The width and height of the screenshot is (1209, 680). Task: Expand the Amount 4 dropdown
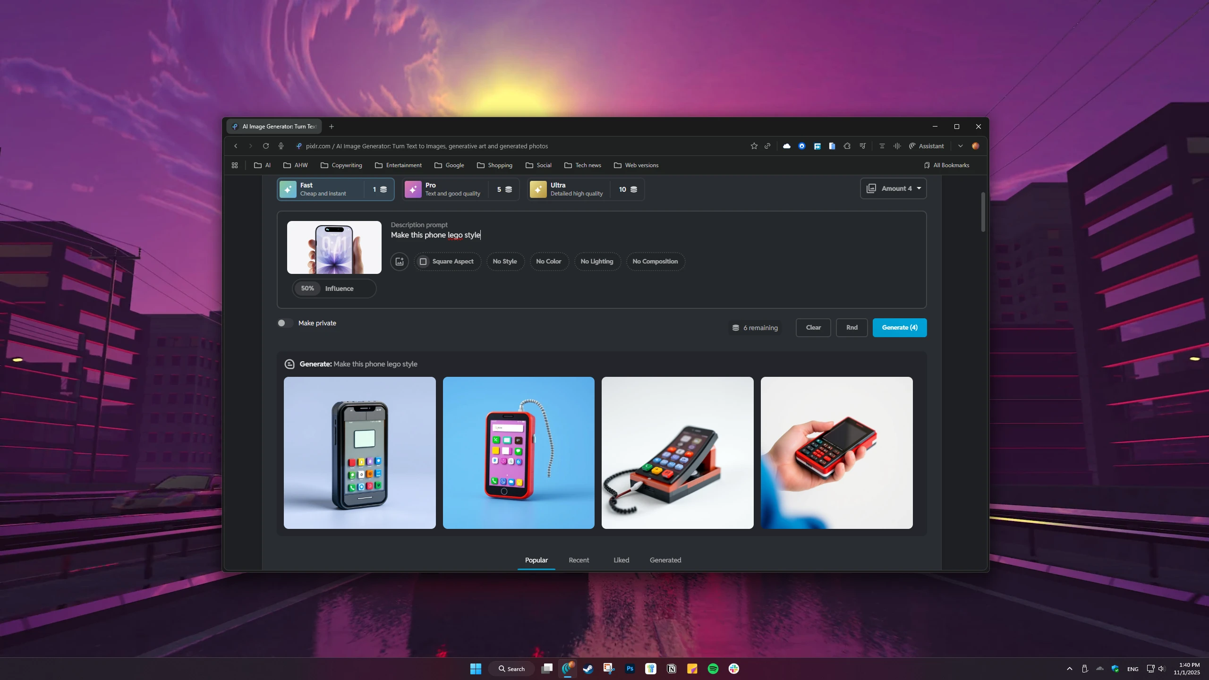pyautogui.click(x=893, y=188)
